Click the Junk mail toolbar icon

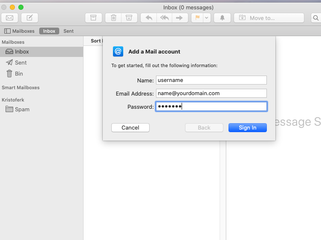(x=129, y=18)
